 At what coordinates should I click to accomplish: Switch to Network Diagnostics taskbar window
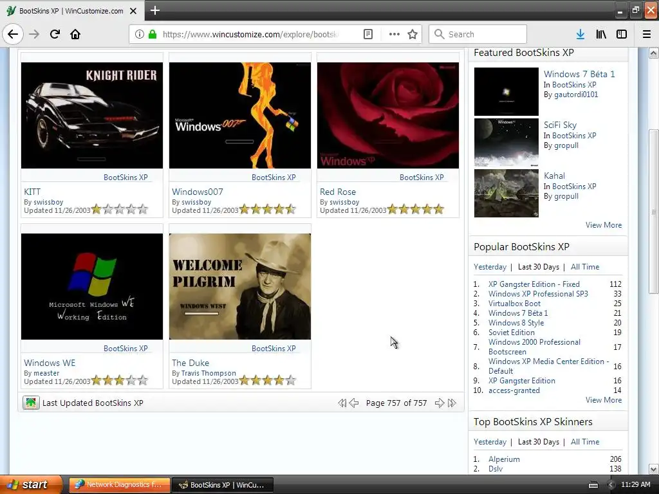tap(119, 484)
